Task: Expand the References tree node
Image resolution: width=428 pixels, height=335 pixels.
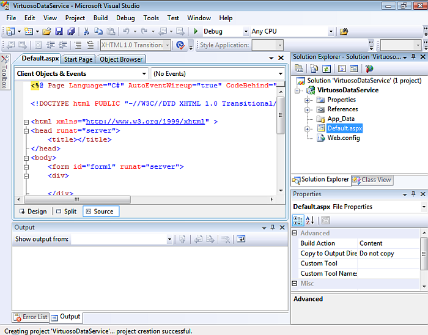Action: tap(308, 109)
